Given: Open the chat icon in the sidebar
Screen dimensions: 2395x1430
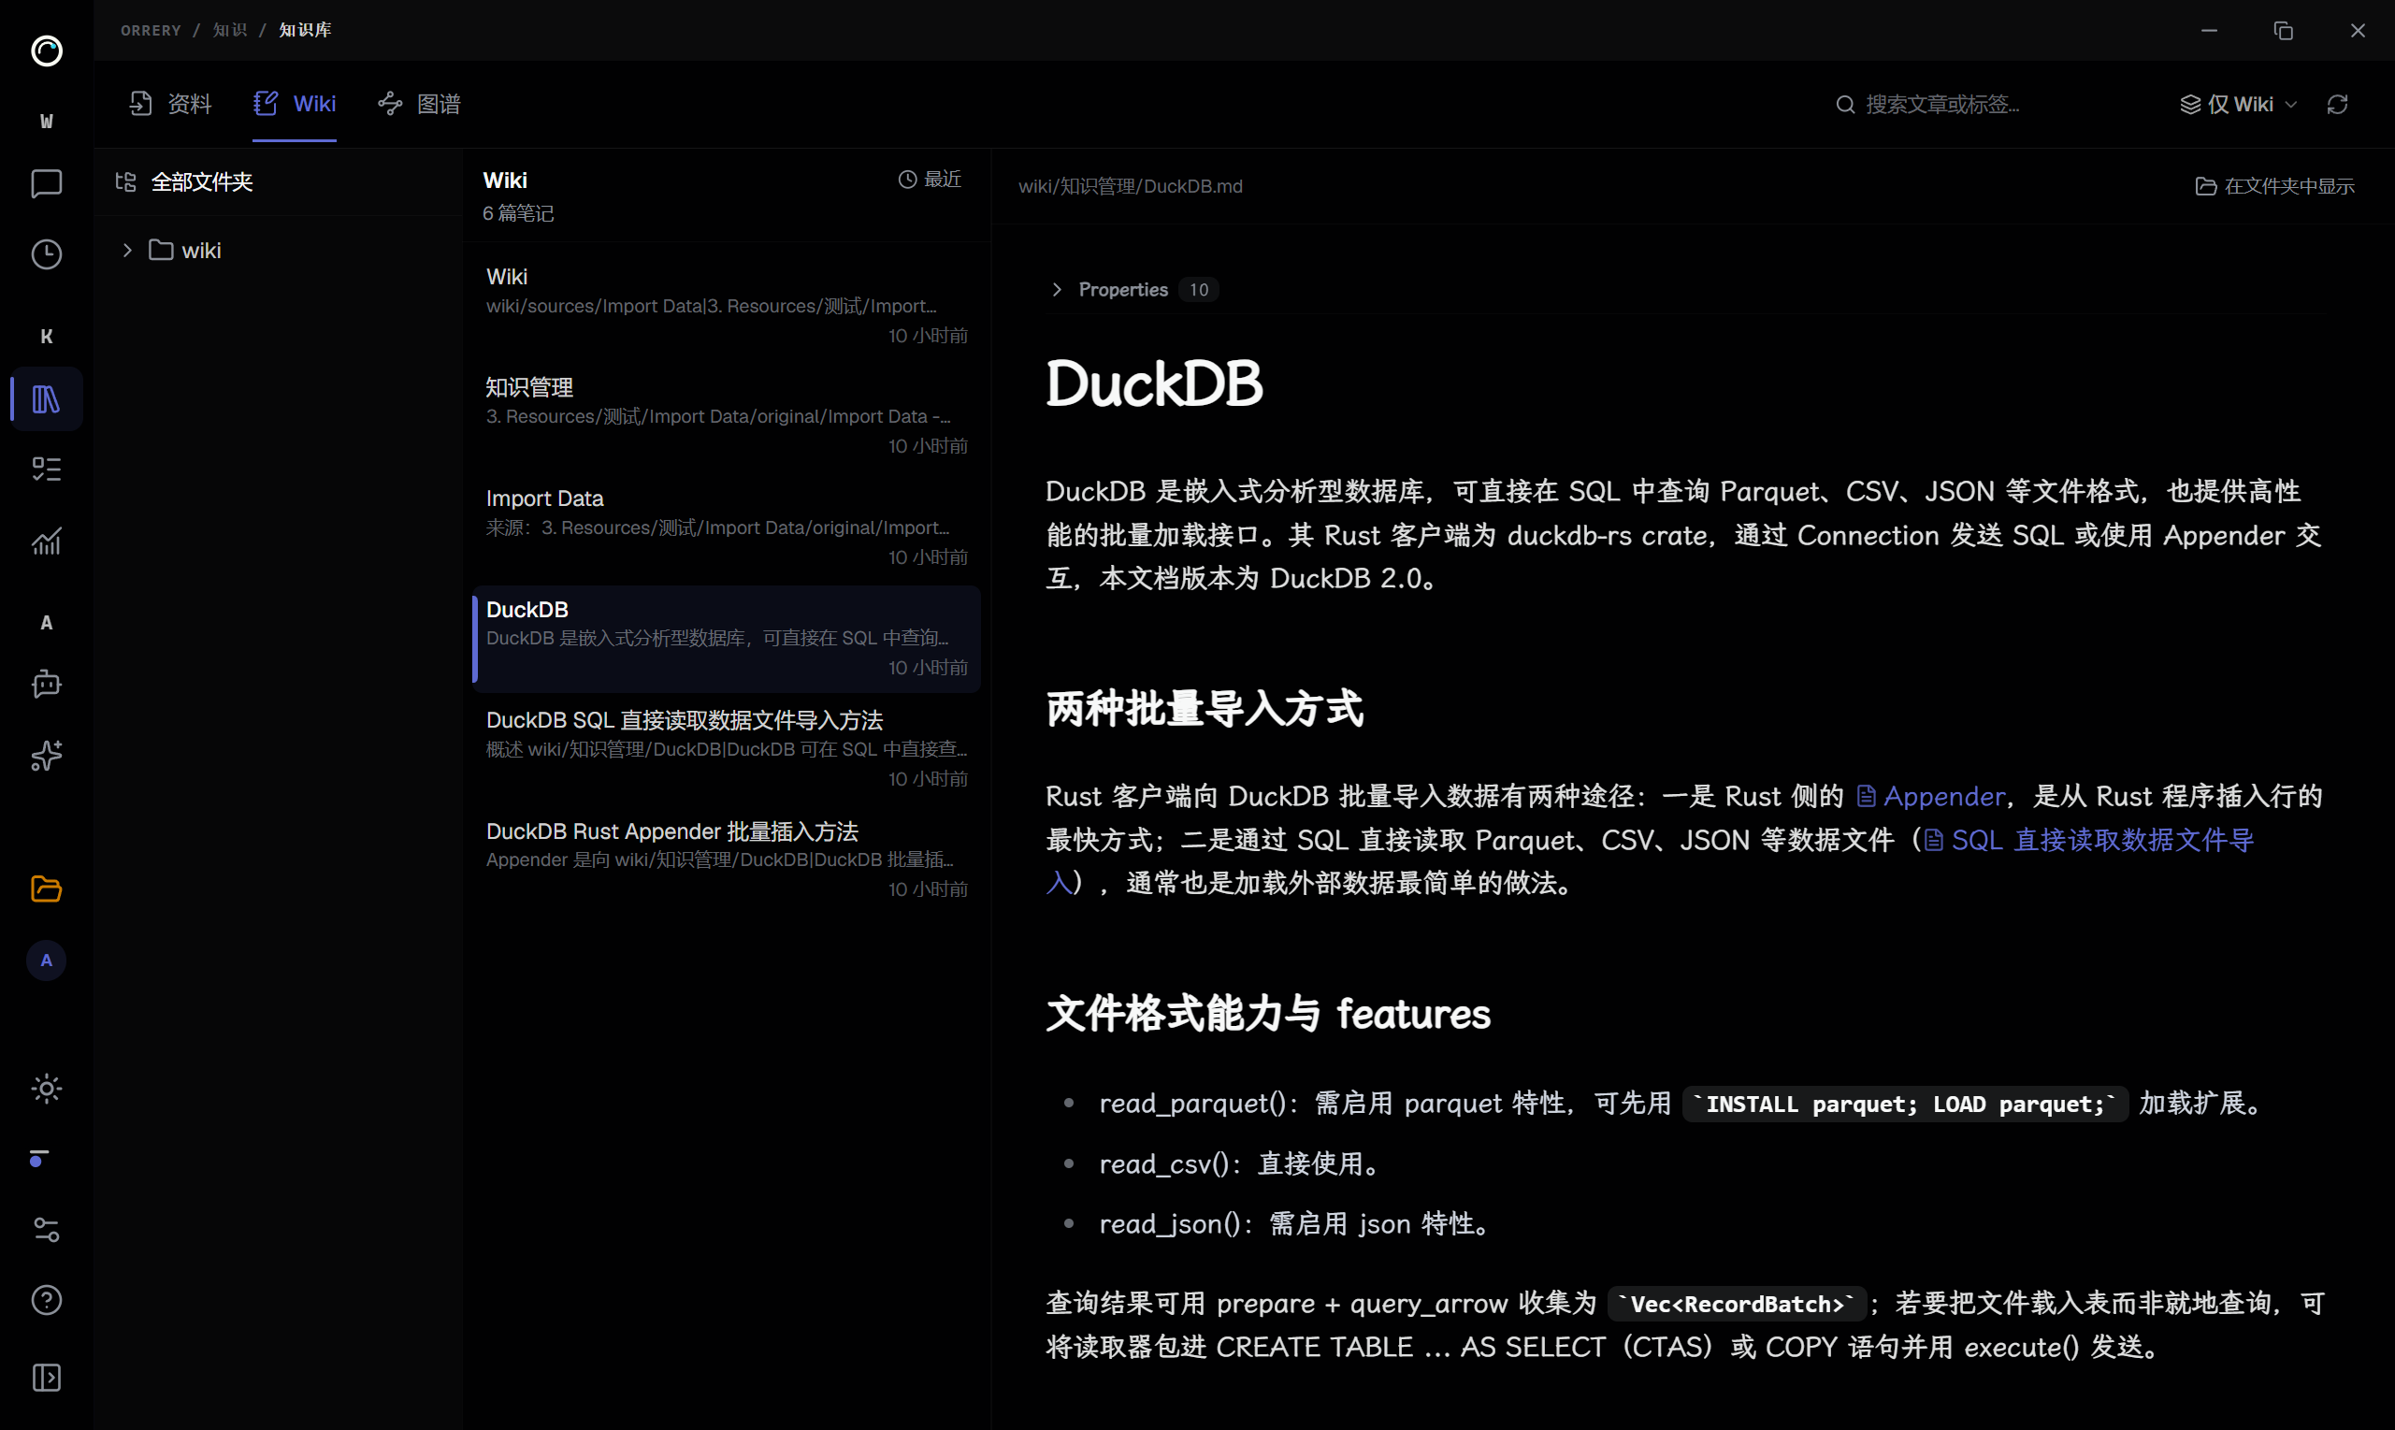Looking at the screenshot, I should coord(46,183).
